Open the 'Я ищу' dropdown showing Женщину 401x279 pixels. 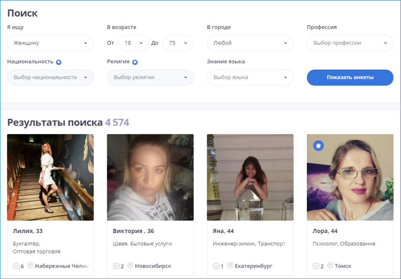click(x=50, y=43)
